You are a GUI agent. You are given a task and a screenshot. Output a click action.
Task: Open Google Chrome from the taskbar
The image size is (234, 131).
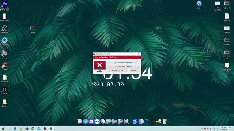tap(33, 128)
